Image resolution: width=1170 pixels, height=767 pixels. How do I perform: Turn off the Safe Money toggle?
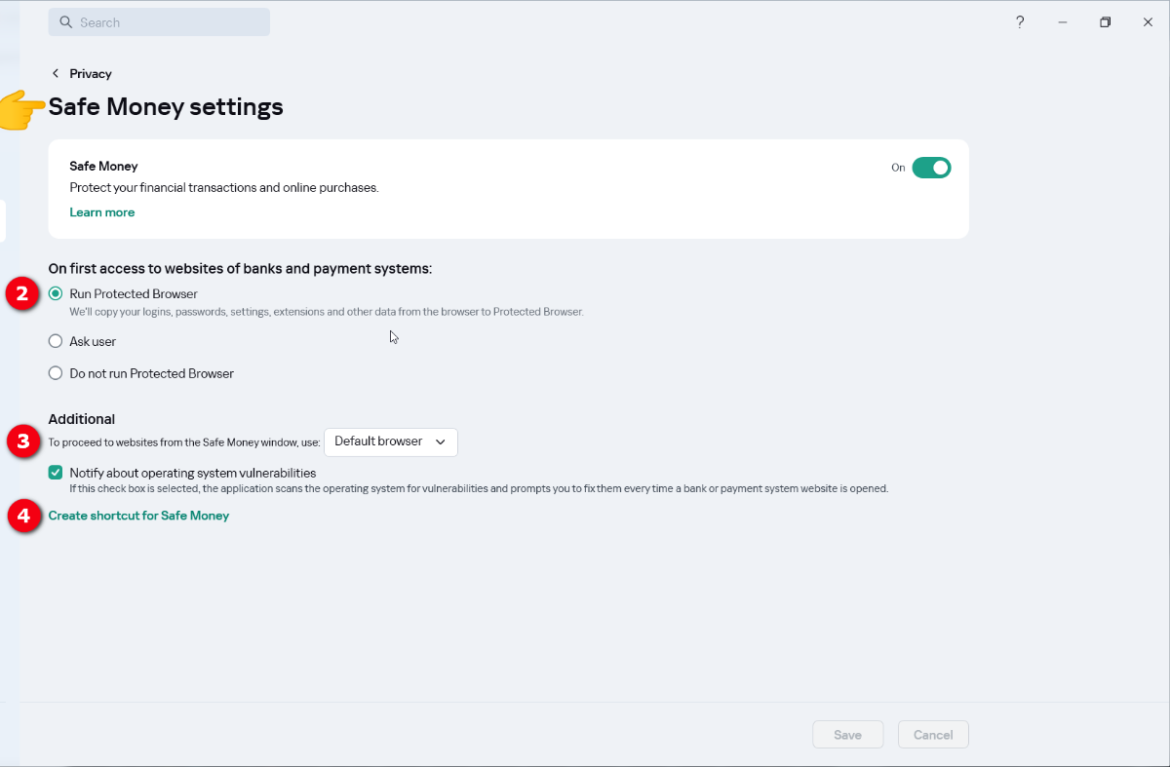[x=931, y=168]
